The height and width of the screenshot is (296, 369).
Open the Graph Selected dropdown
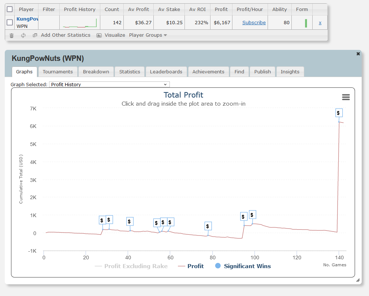click(109, 85)
